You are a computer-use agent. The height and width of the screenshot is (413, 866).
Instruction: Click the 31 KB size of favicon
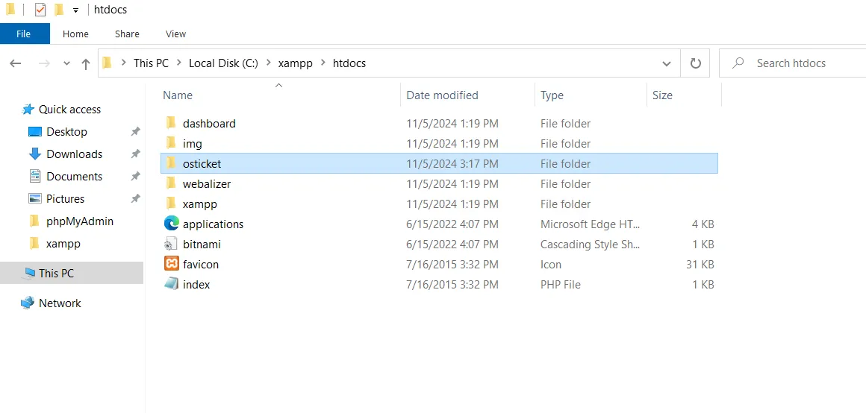[700, 265]
